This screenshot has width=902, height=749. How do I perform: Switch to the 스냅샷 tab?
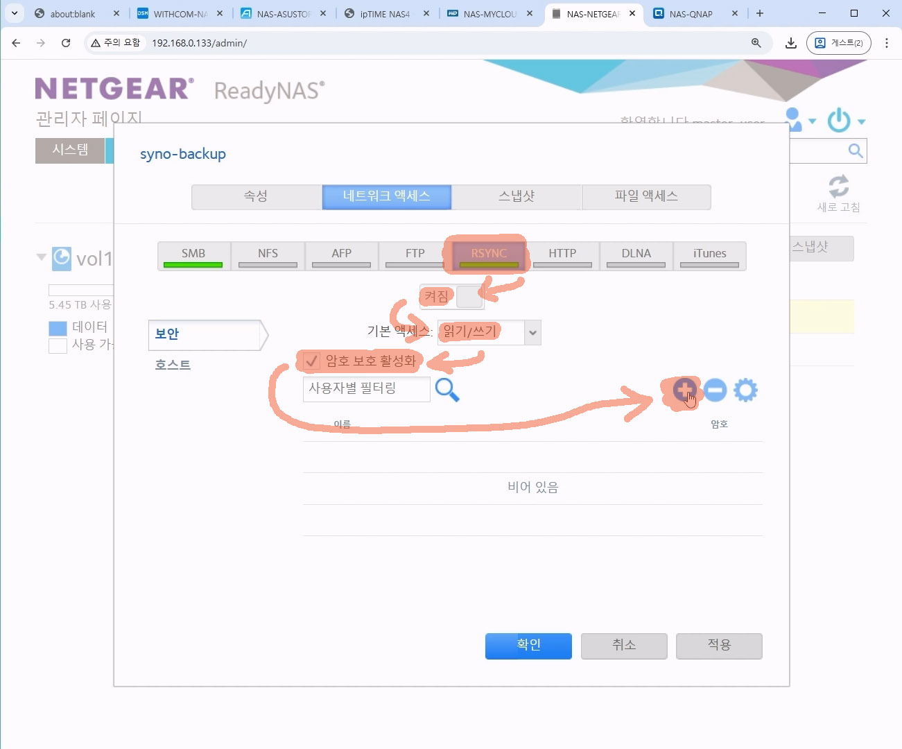[517, 196]
